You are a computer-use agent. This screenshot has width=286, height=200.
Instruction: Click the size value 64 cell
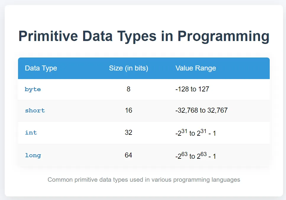pos(128,155)
